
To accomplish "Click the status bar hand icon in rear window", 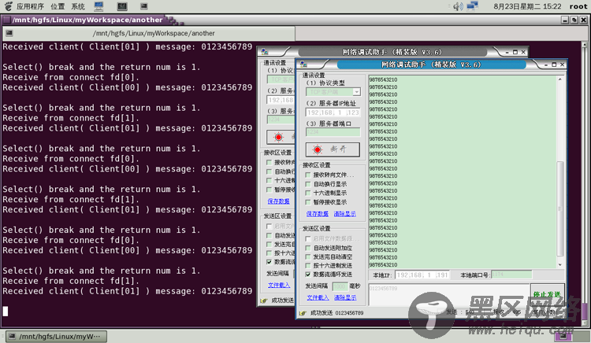I will (263, 301).
